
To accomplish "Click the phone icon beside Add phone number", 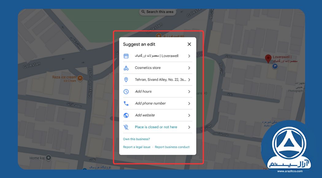I will (126, 103).
